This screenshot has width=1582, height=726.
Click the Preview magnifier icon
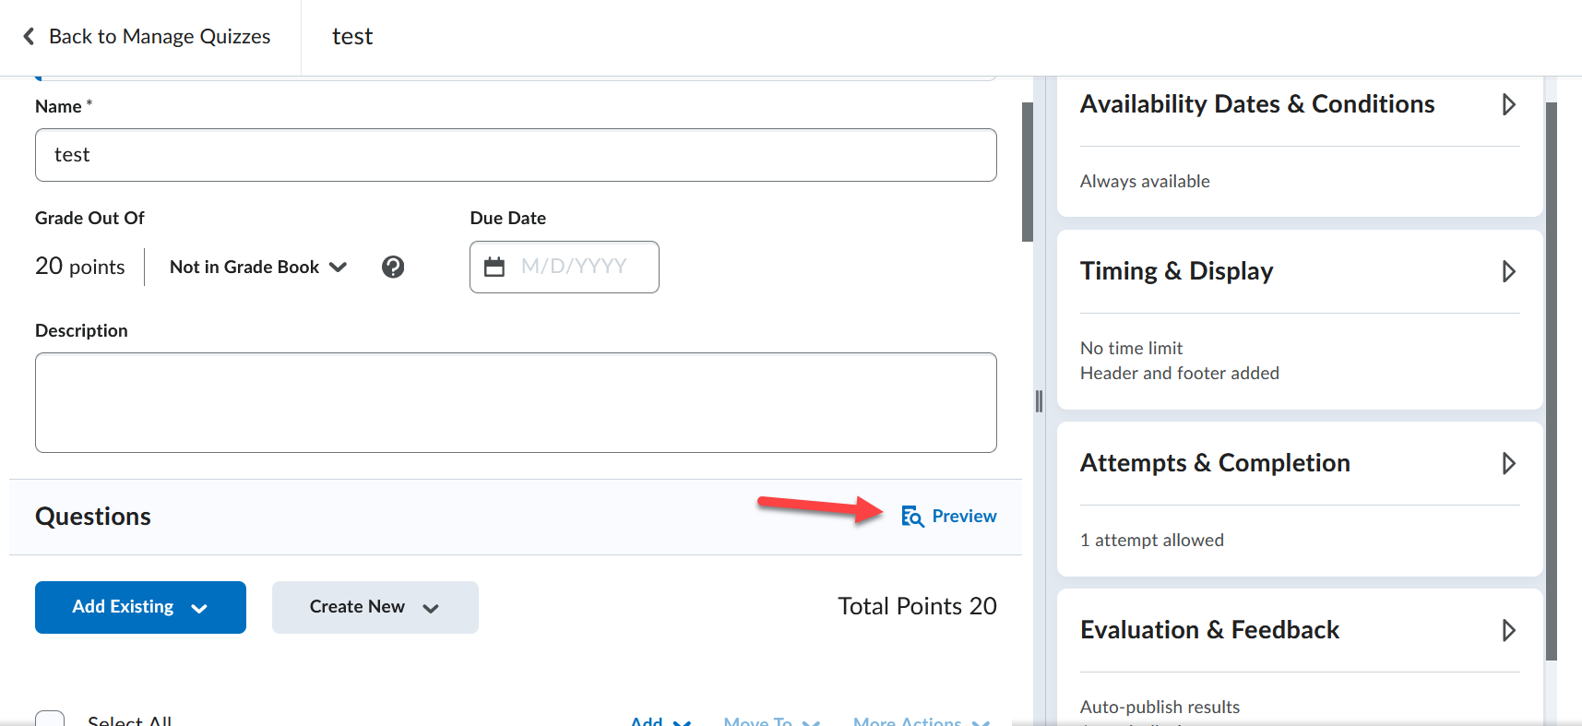coord(912,517)
